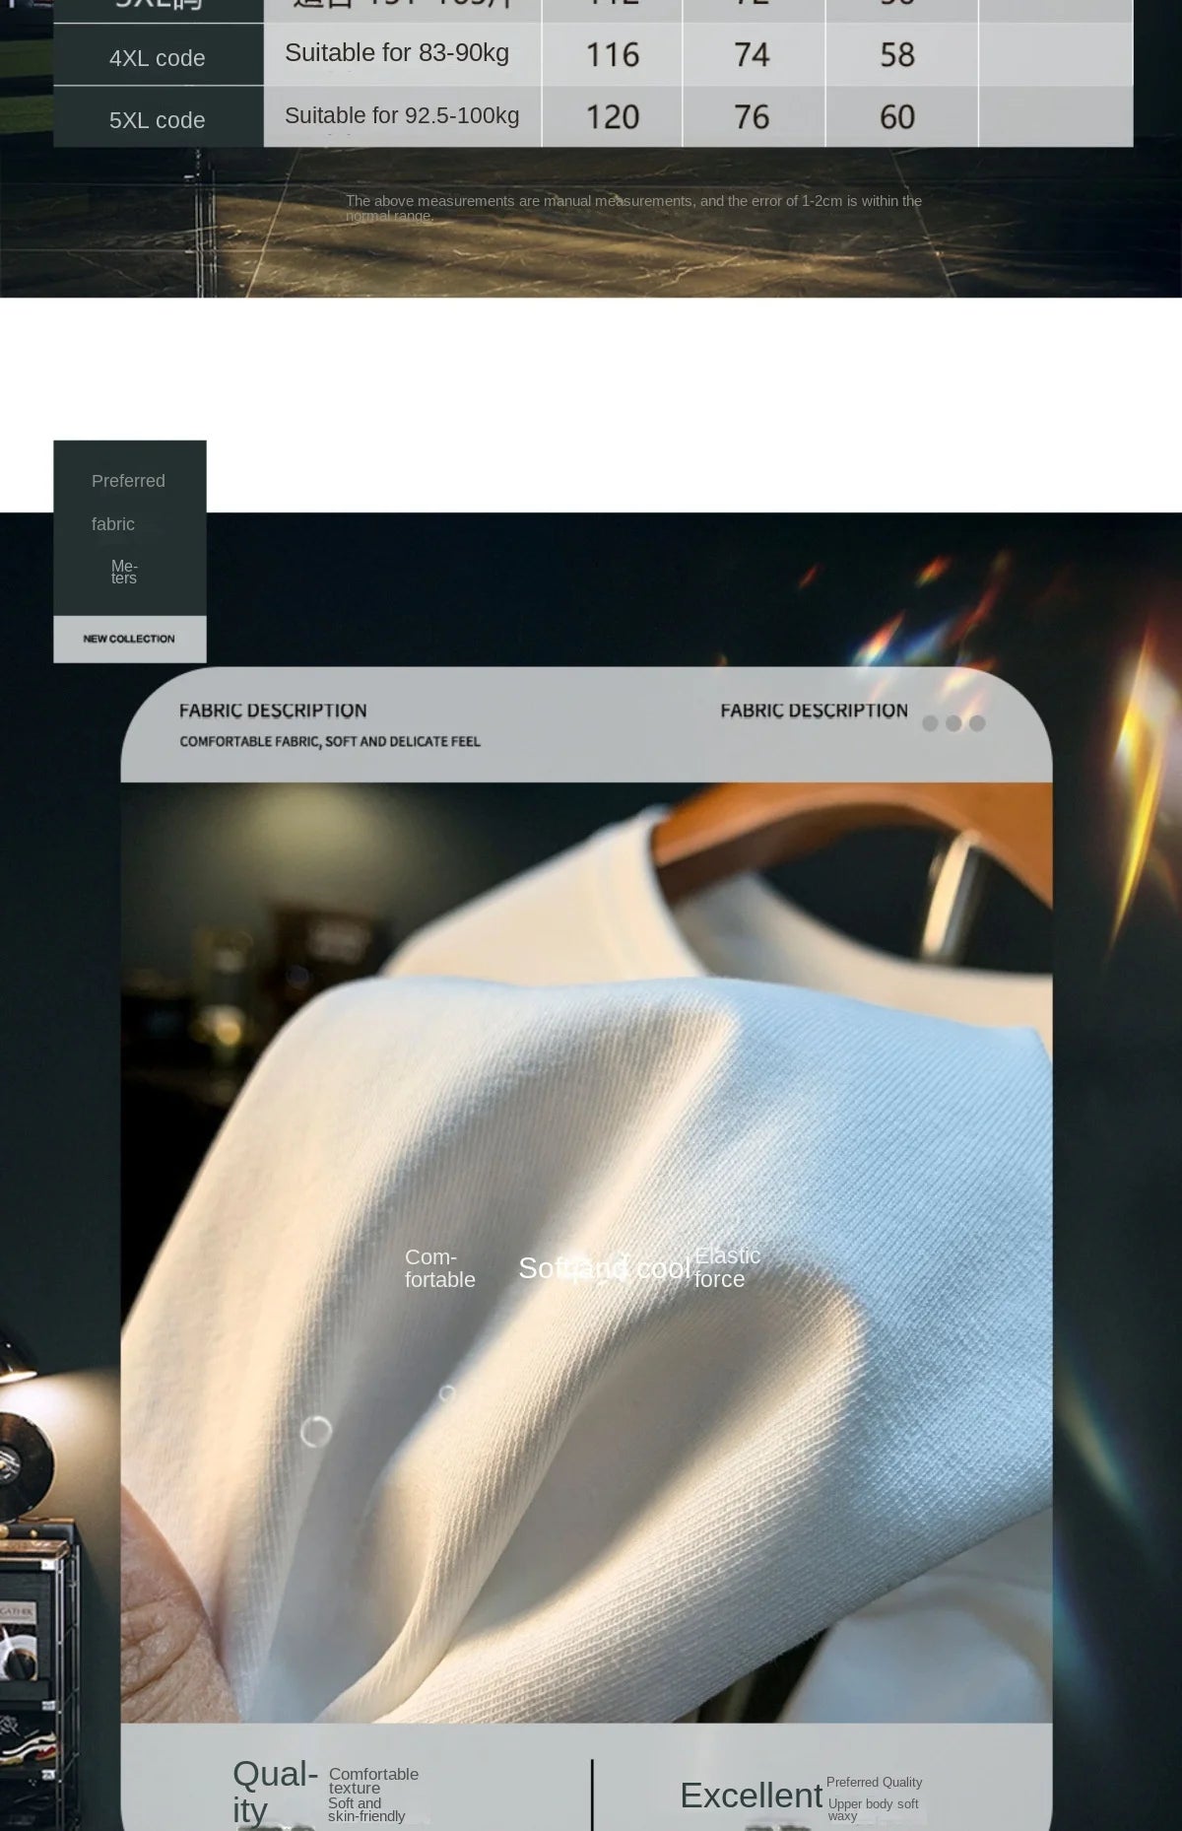Image resolution: width=1182 pixels, height=1831 pixels.
Task: Click the value 120 in the 5XL row
Action: (x=613, y=117)
